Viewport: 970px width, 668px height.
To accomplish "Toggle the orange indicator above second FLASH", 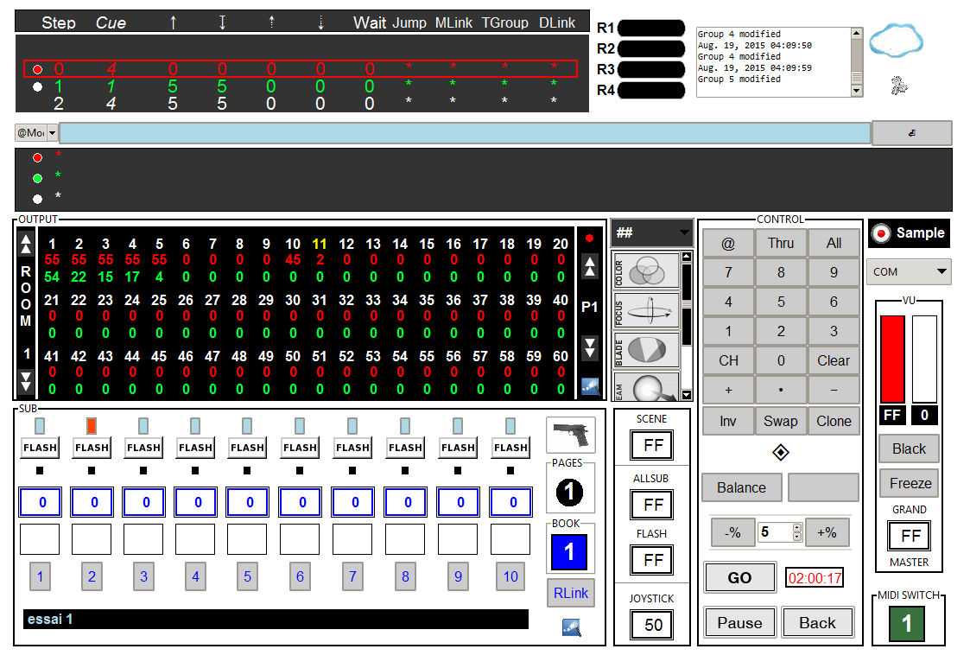I will [x=92, y=425].
